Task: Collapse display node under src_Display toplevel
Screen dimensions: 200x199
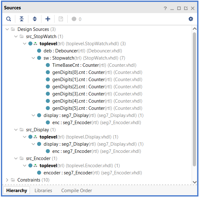Action: 33,144
